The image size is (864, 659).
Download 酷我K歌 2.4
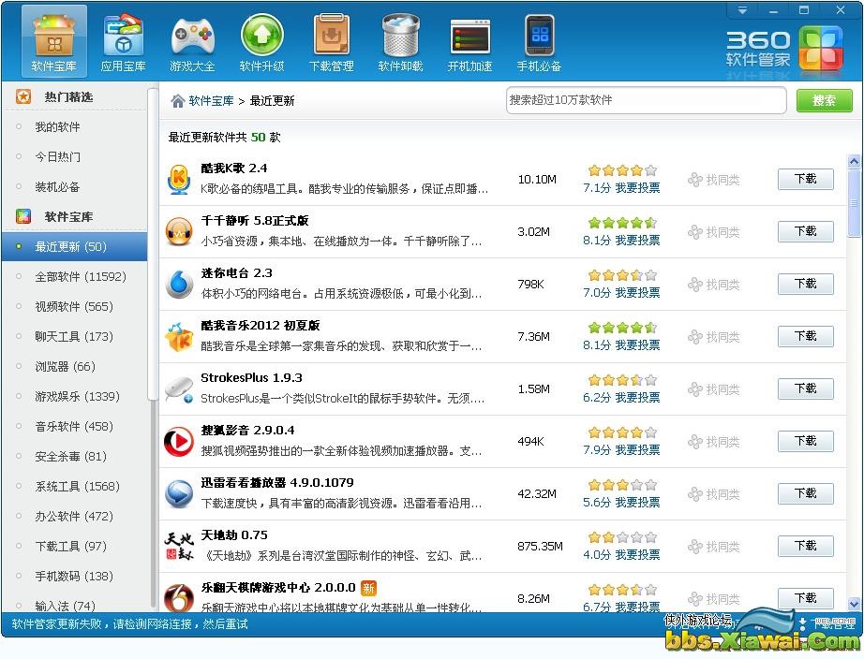[806, 179]
